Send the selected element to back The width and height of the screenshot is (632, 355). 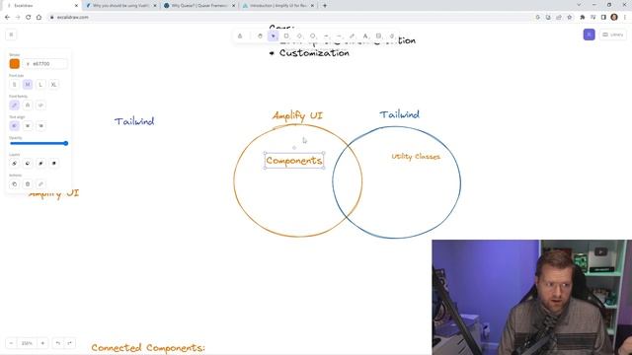tap(15, 164)
